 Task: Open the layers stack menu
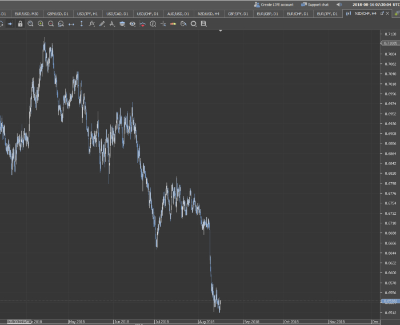pos(122,24)
